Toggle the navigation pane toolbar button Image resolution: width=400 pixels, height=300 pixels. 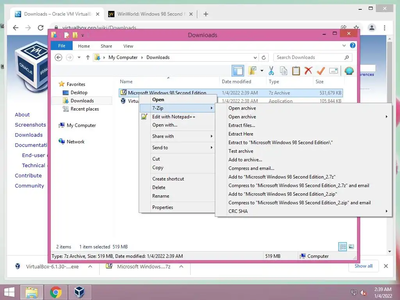coord(238,71)
